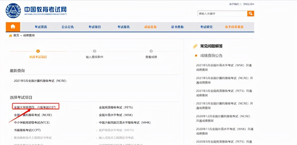Click the second step circle 输入查询条件
This screenshot has width=297, height=145.
(94, 51)
